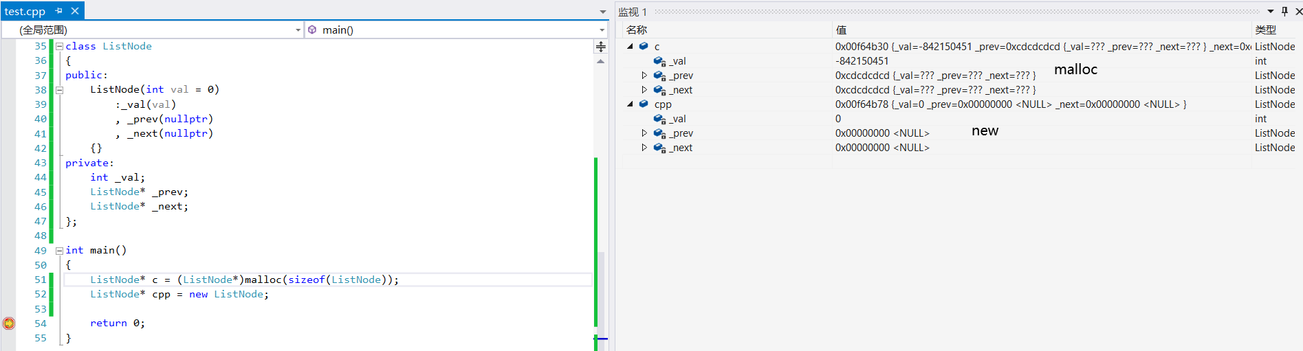Click line 51 malloc statement in editor
The image size is (1303, 351).
point(244,280)
